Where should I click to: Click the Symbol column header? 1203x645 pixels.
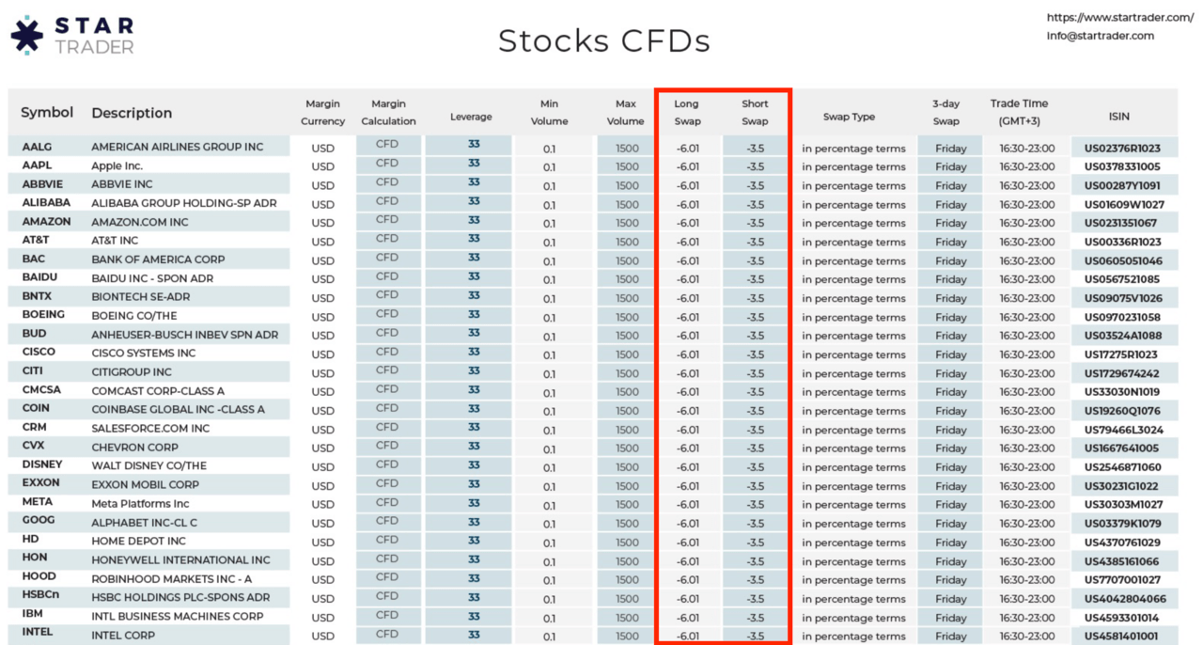46,112
